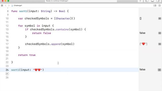Click 'append' in the checkedSymbols.append line
The height and width of the screenshot is (91, 162).
[56, 44]
